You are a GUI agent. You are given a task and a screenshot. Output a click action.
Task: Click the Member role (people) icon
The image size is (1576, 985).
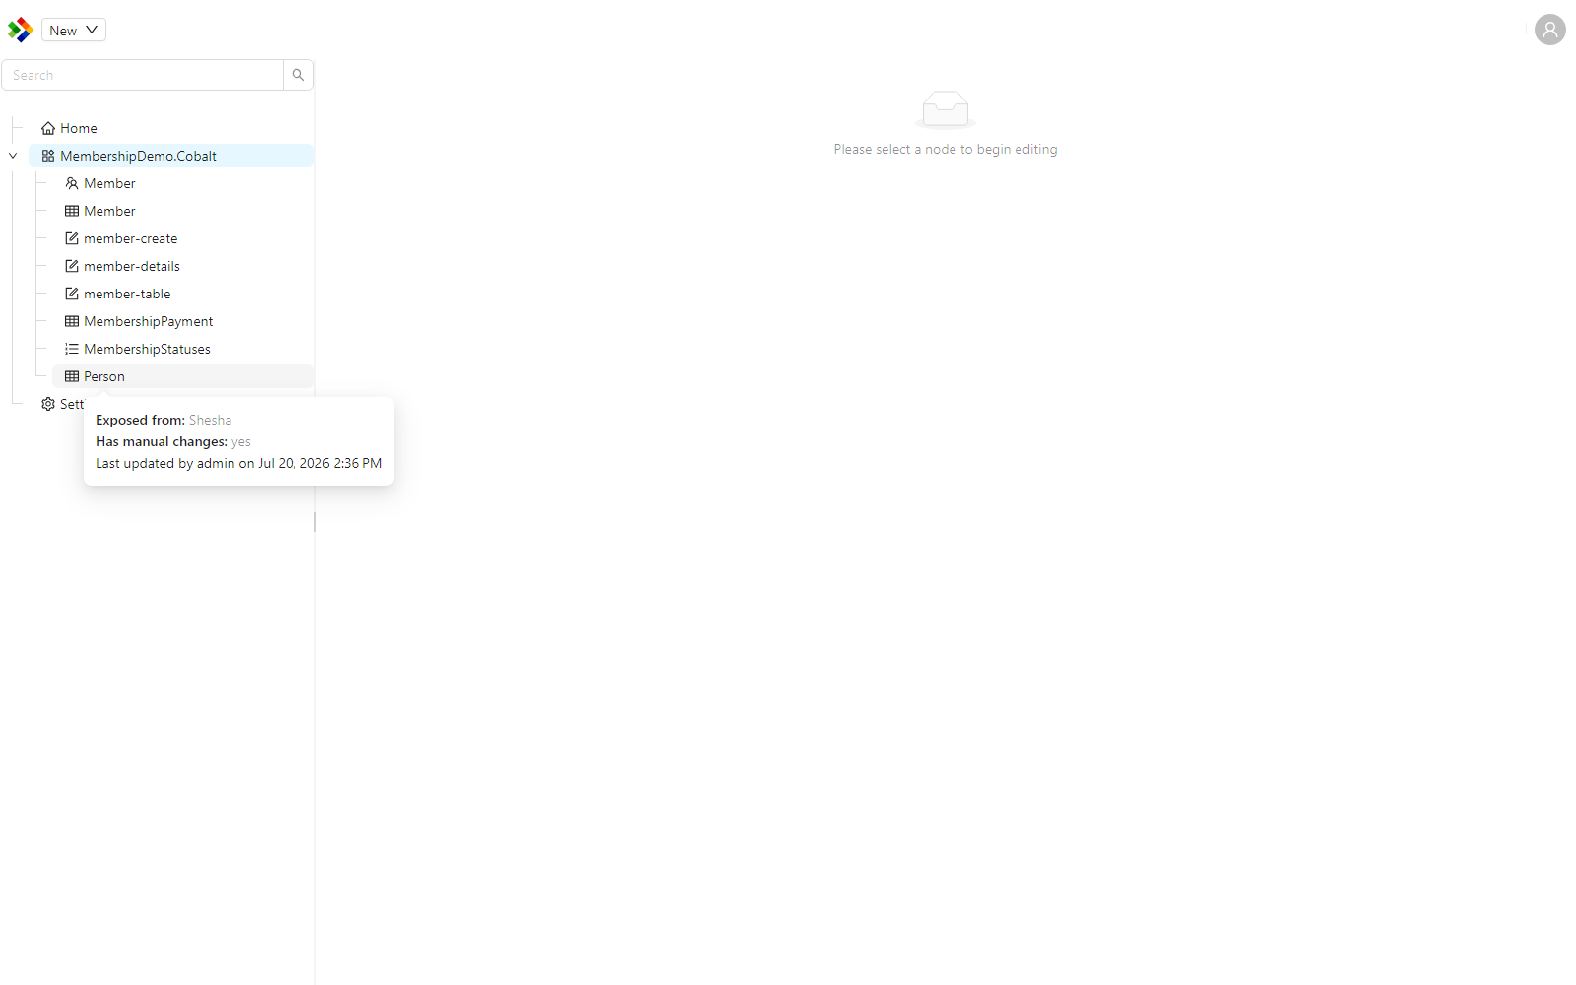[72, 183]
